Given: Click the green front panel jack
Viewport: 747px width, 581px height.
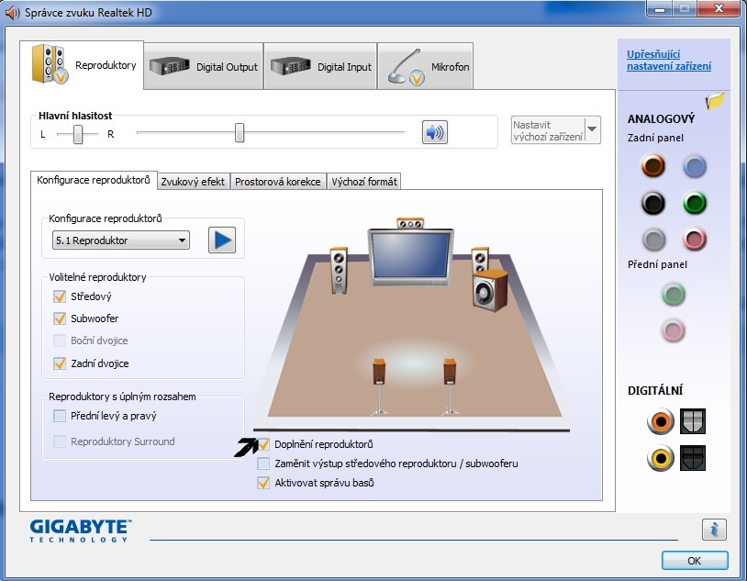Looking at the screenshot, I should pos(674,294).
